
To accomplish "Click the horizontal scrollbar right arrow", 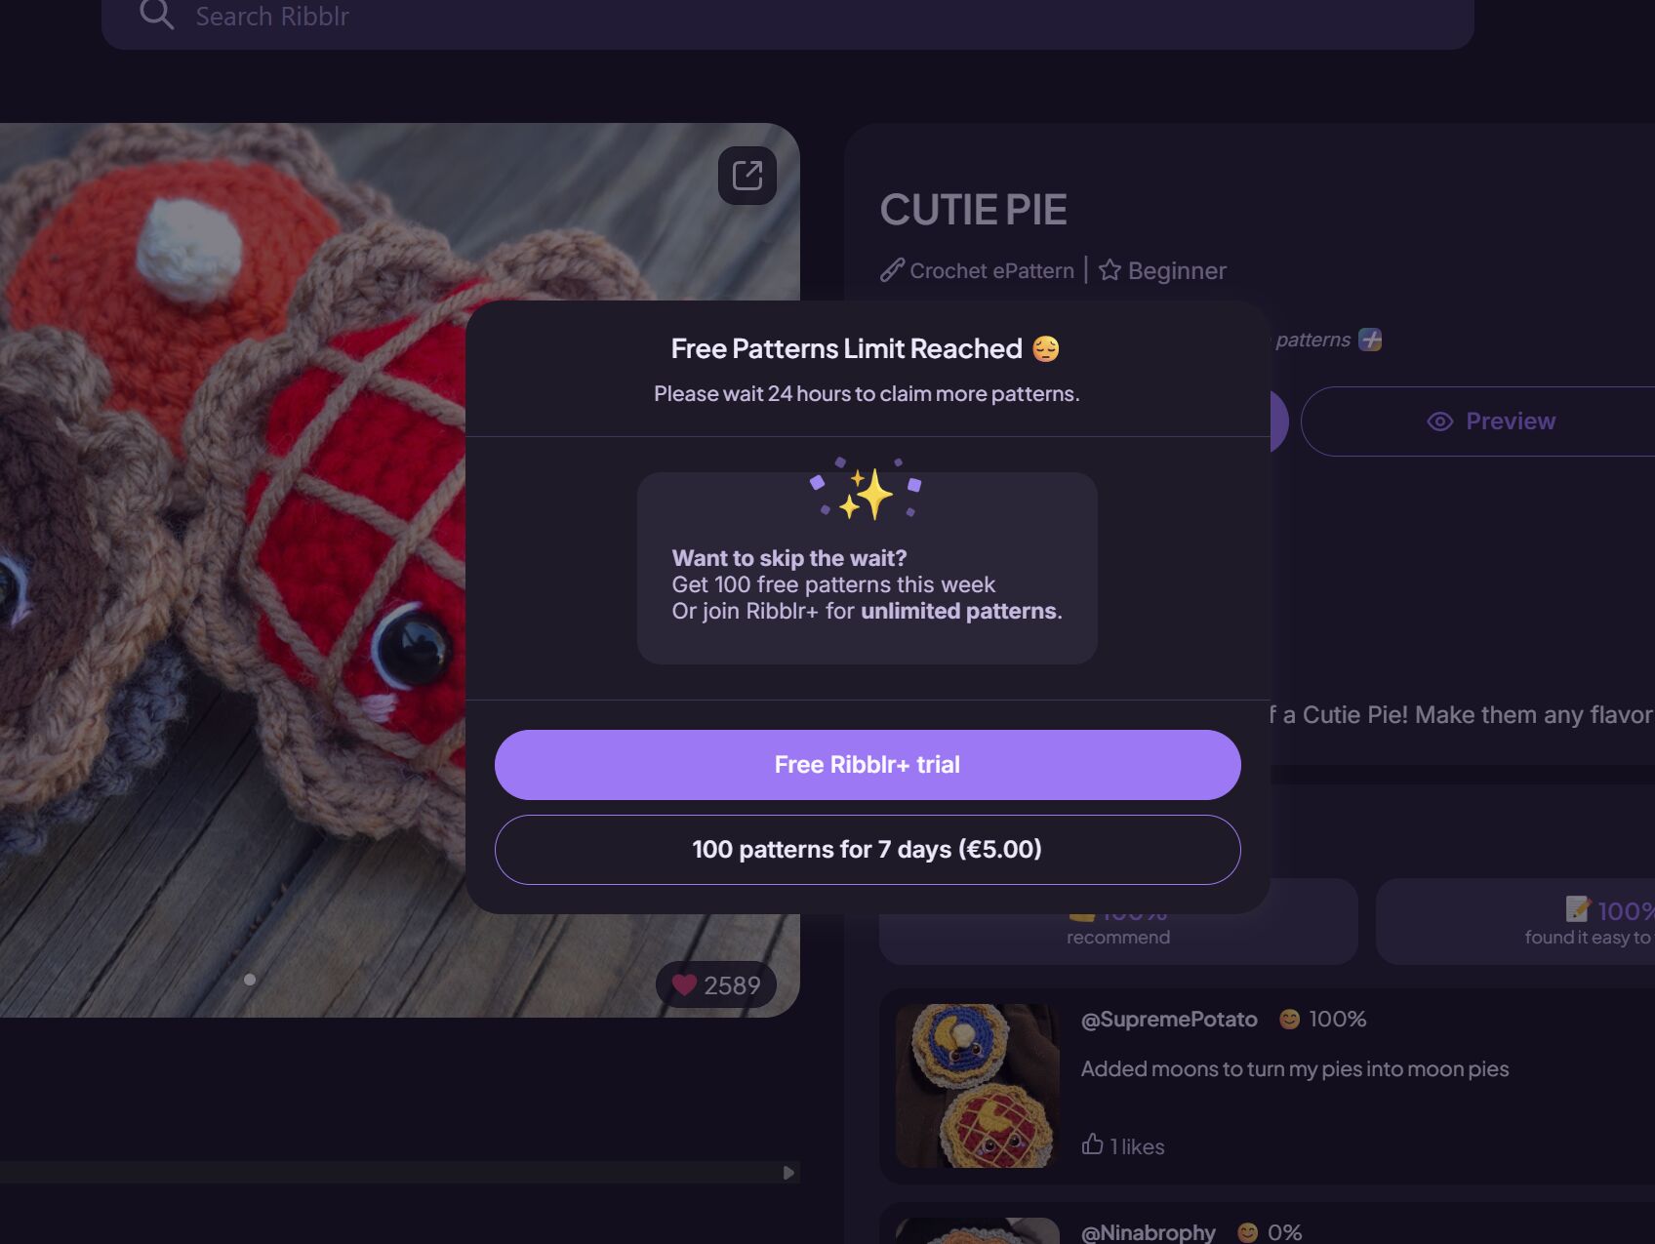I will pos(788,1173).
